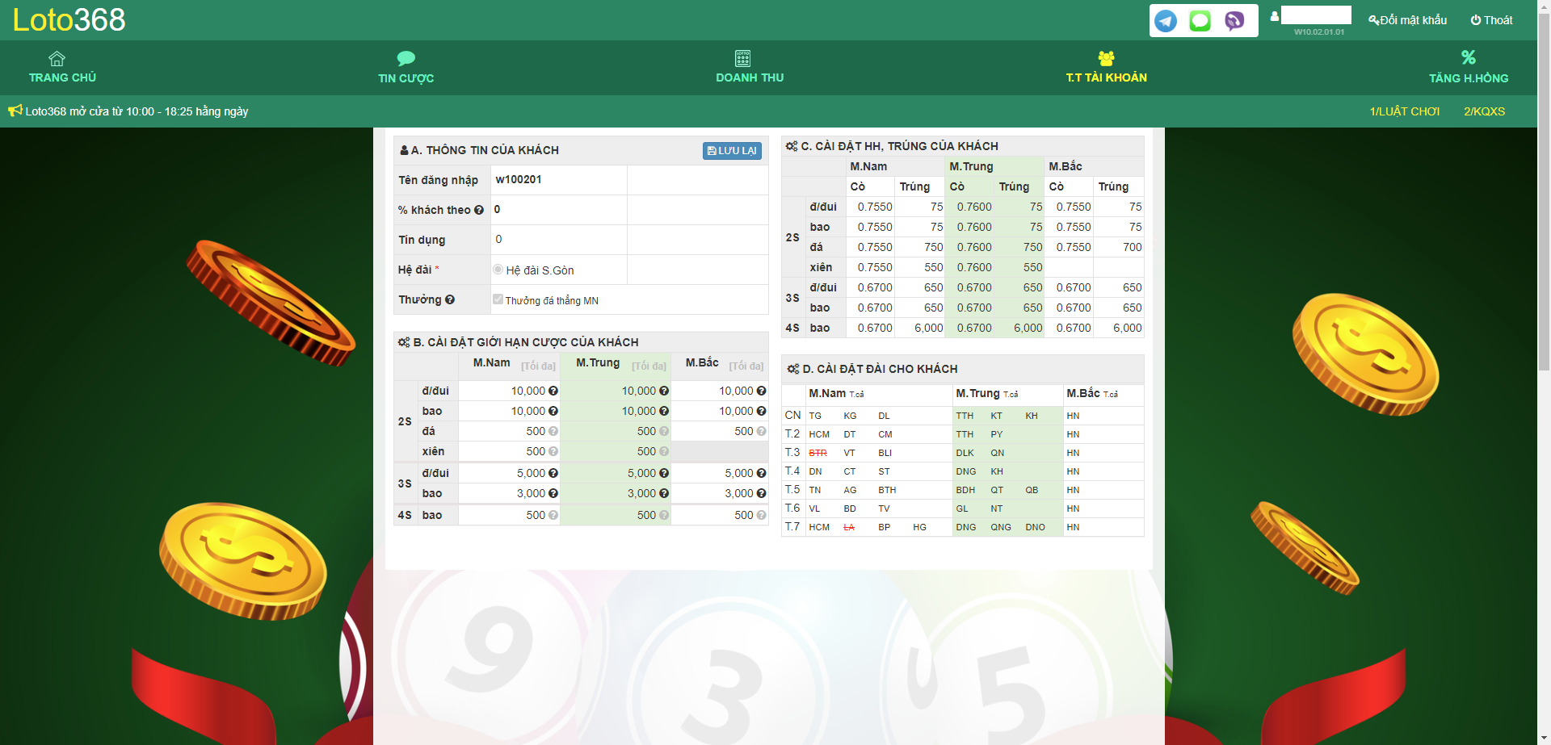Image resolution: width=1551 pixels, height=745 pixels.
Task: Click help icon for M.Nam 2S đá limit
Action: click(x=553, y=431)
